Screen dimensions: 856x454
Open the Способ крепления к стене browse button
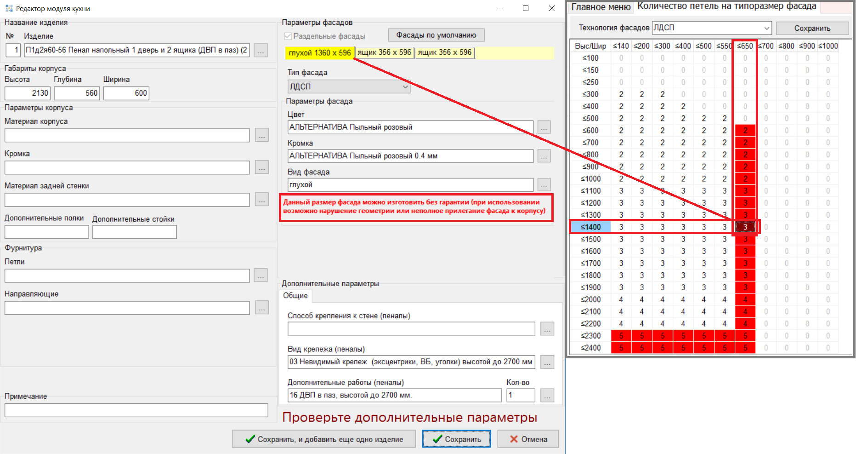[x=547, y=329]
